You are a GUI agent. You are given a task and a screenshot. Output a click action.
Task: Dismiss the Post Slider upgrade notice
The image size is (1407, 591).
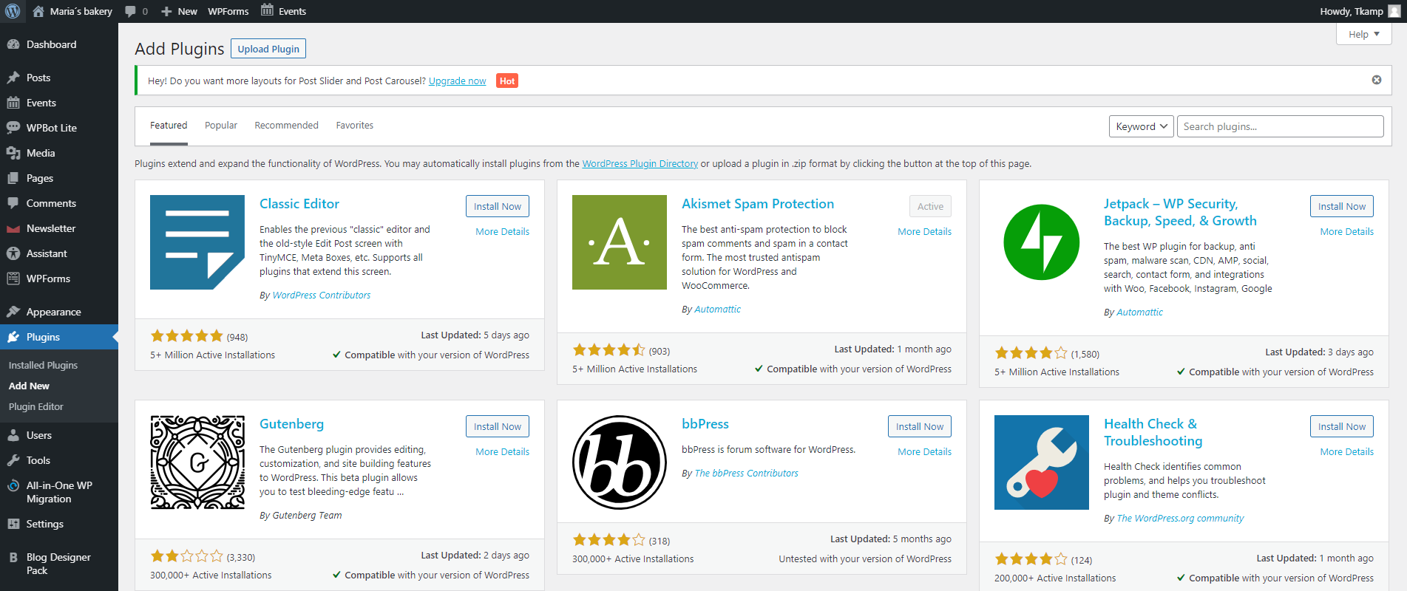1376,80
